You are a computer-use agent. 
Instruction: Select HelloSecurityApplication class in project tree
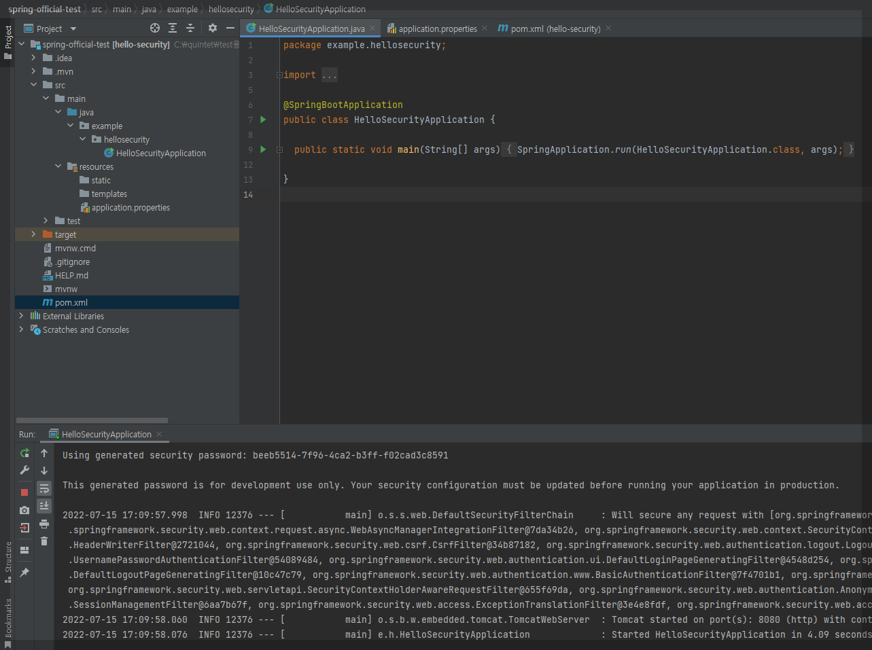(155, 154)
